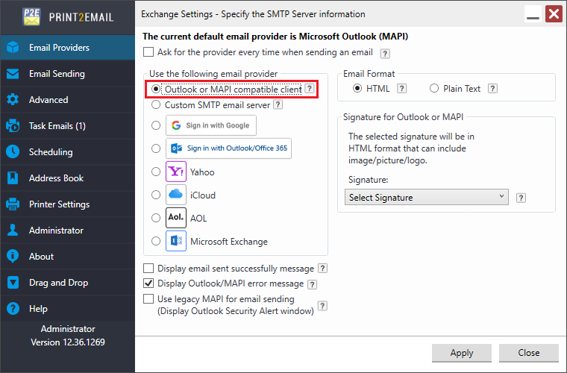Minimize the Exchange Settings window
The width and height of the screenshot is (567, 373).
(533, 14)
